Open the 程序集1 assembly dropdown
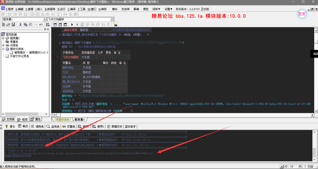 [x=45, y=19]
